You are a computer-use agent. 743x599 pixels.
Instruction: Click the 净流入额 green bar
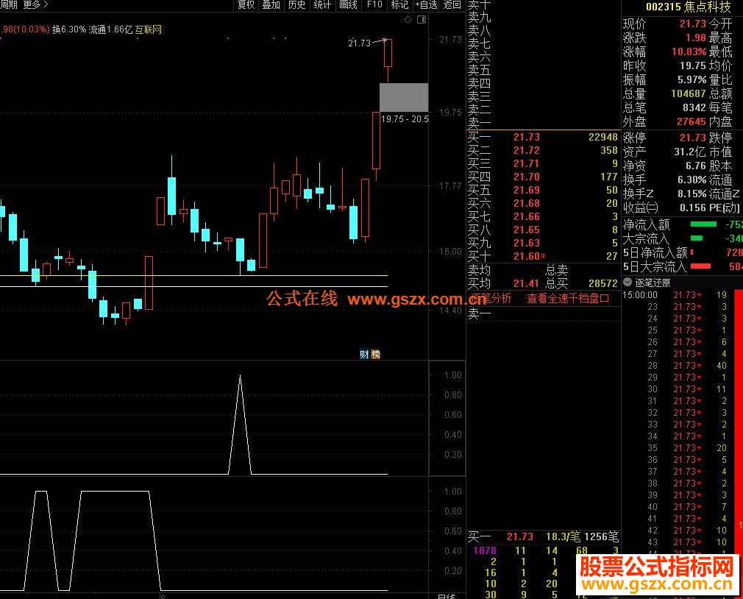click(704, 224)
